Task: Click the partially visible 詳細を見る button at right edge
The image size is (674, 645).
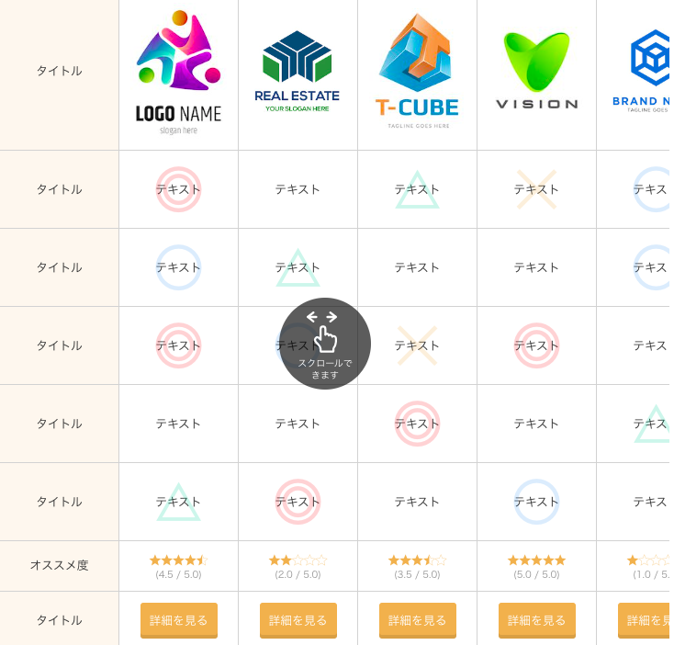Action: pyautogui.click(x=644, y=620)
